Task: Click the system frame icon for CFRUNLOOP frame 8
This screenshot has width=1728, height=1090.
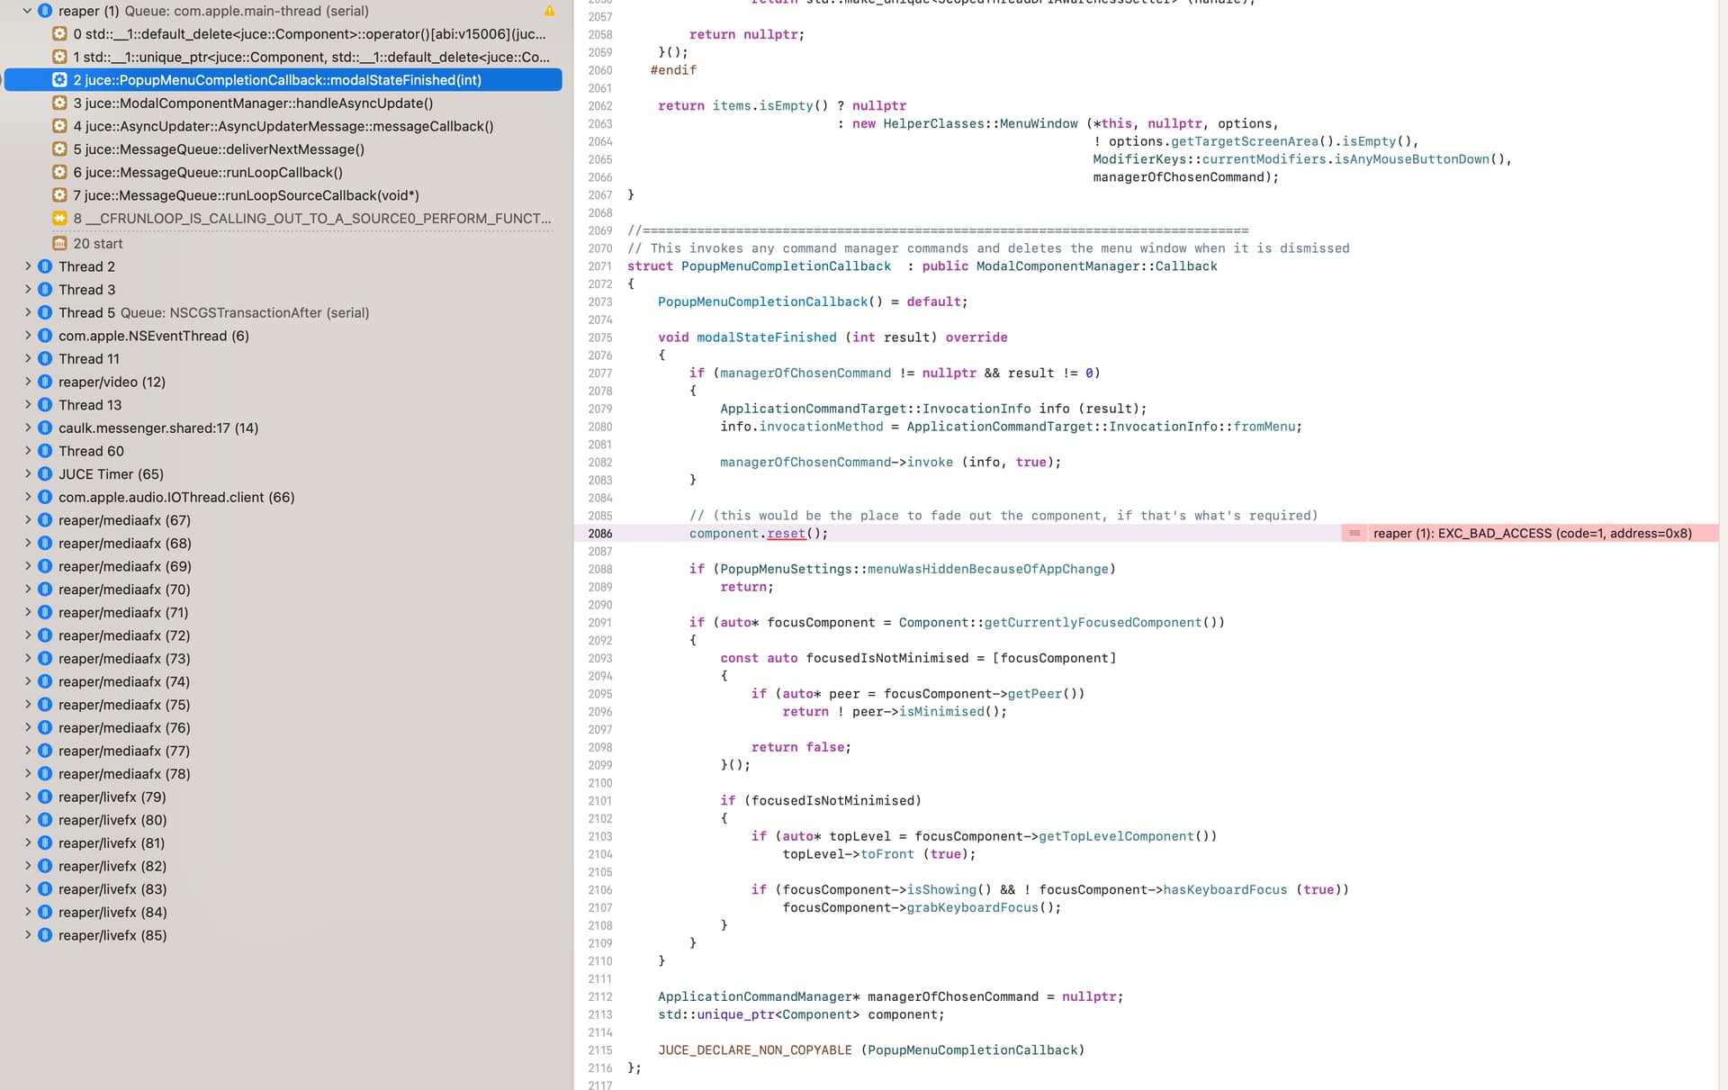Action: (x=59, y=218)
